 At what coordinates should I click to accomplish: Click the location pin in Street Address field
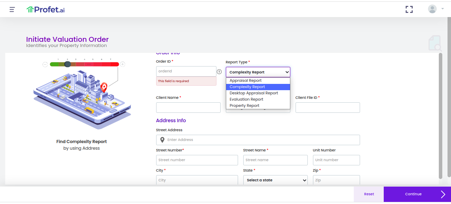[x=162, y=140]
